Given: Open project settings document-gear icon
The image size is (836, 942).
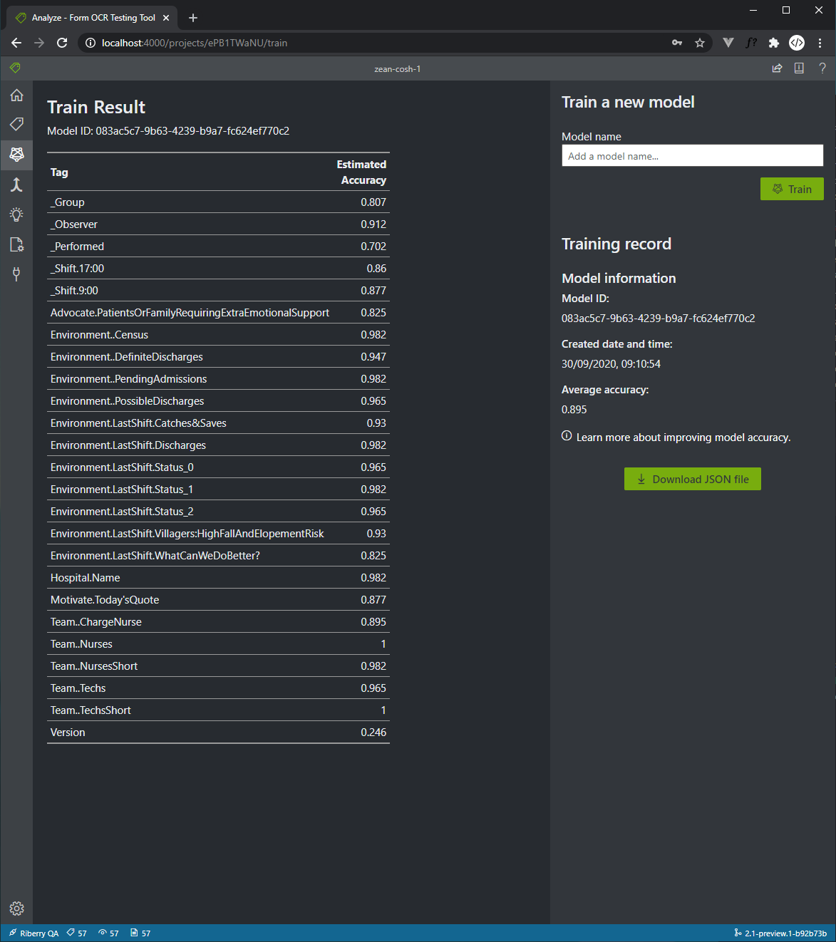Looking at the screenshot, I should 16,244.
